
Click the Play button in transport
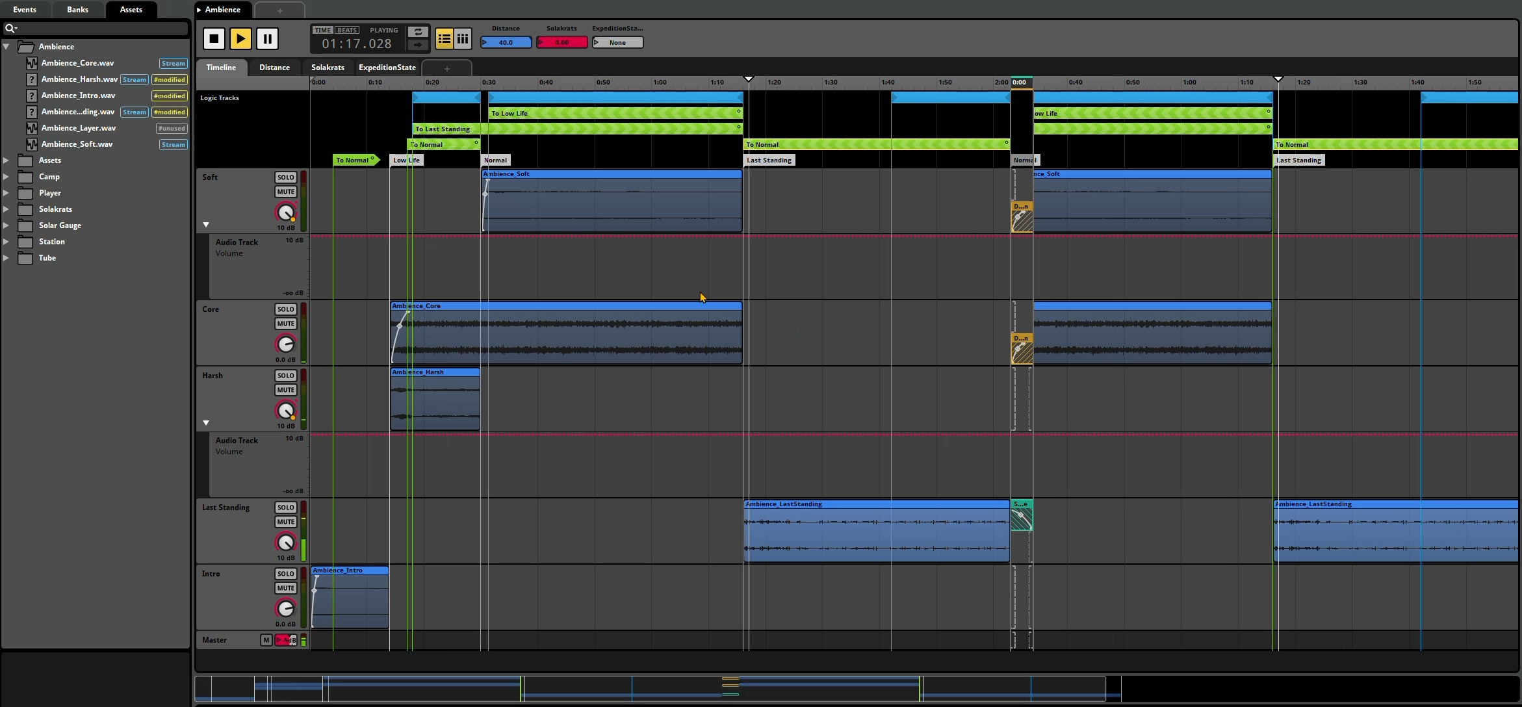[240, 39]
